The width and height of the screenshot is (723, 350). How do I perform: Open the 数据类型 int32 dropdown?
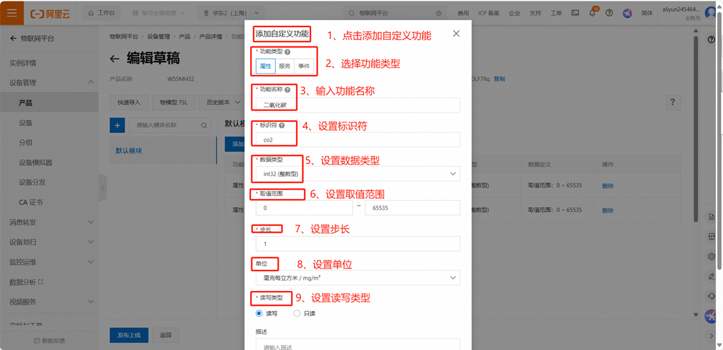point(357,174)
